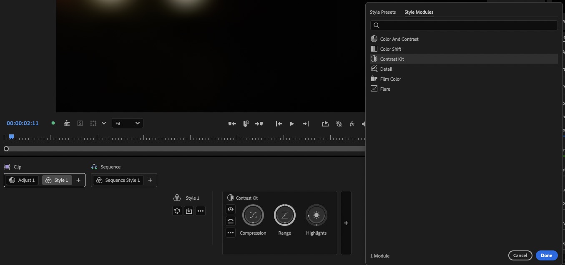Click the reset icon under Style 1
565x265 pixels.
(177, 211)
